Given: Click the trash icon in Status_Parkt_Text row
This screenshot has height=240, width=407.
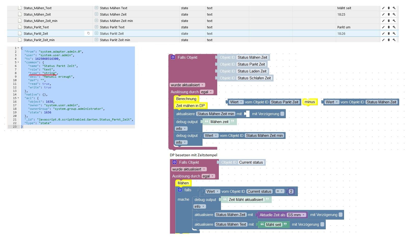Looking at the screenshot, I should coord(389,27).
